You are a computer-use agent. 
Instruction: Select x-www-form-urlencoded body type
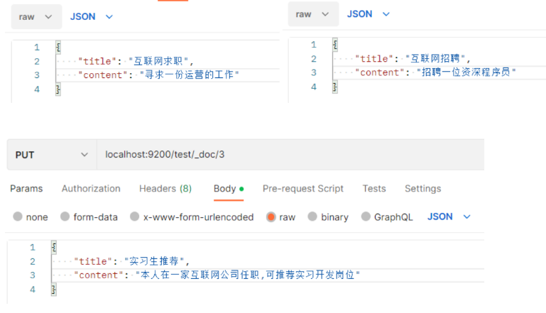pyautogui.click(x=134, y=216)
